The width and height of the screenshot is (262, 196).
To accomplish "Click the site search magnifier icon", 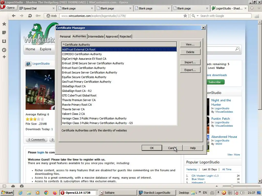I will click(237, 49).
